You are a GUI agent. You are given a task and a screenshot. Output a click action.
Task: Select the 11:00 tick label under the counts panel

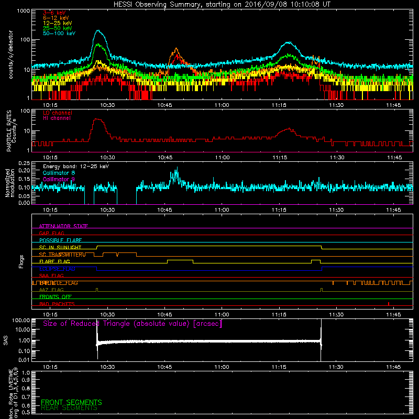pyautogui.click(x=222, y=105)
